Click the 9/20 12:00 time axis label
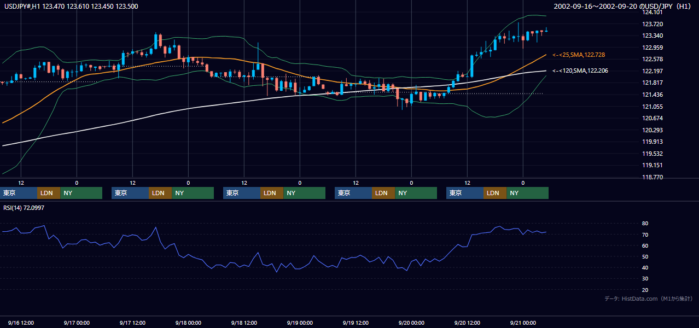The image size is (699, 328). [467, 323]
